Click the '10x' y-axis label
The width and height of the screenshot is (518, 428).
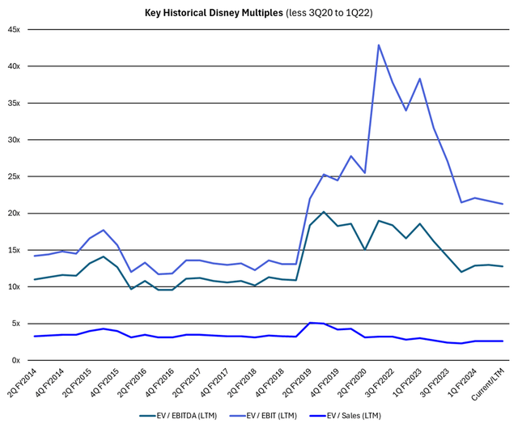click(14, 287)
